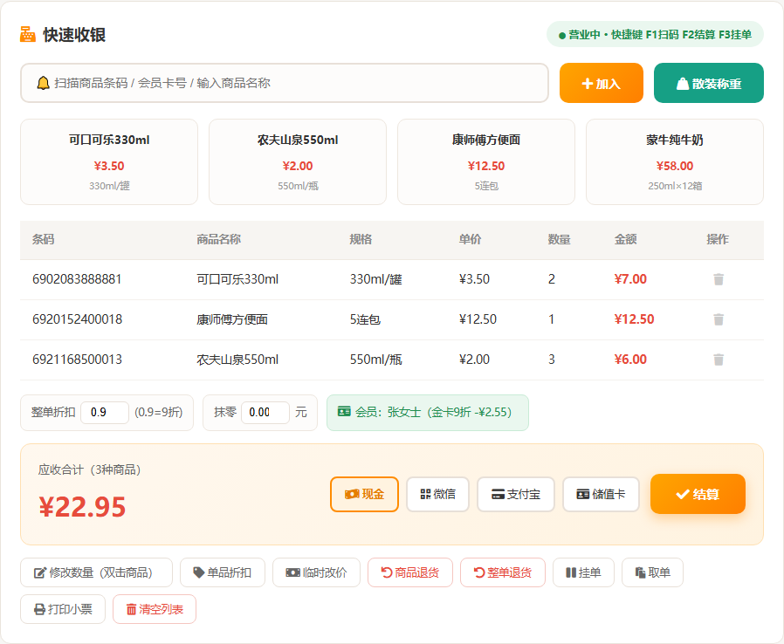This screenshot has width=784, height=644.
Task: Click amount ¥6.00 in table
Action: (x=630, y=360)
